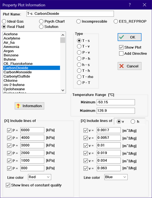
Task: Click the Plot Name text field
Action: [70, 14]
